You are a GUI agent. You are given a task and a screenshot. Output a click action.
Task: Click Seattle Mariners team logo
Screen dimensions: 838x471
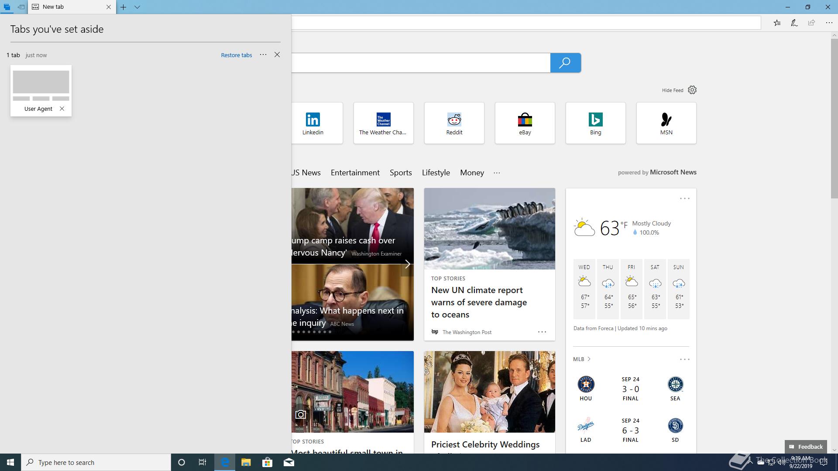point(675,384)
